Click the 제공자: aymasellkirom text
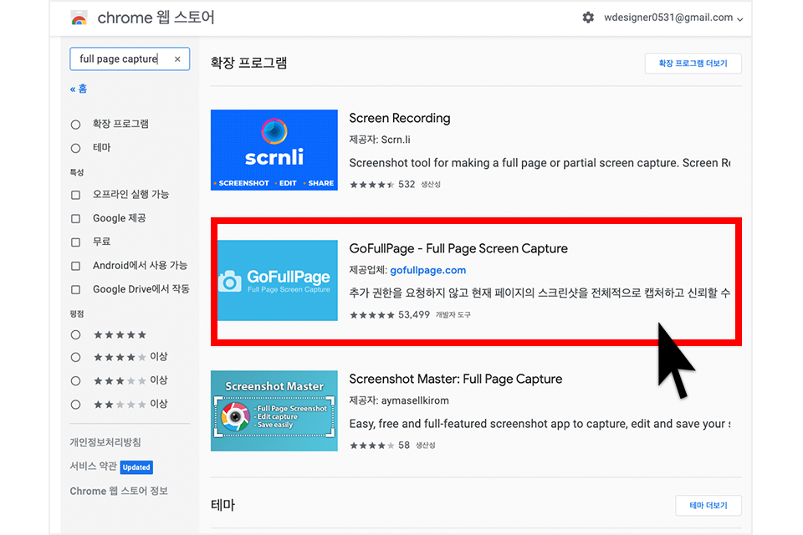This screenshot has height=535, width=803. 399,401
